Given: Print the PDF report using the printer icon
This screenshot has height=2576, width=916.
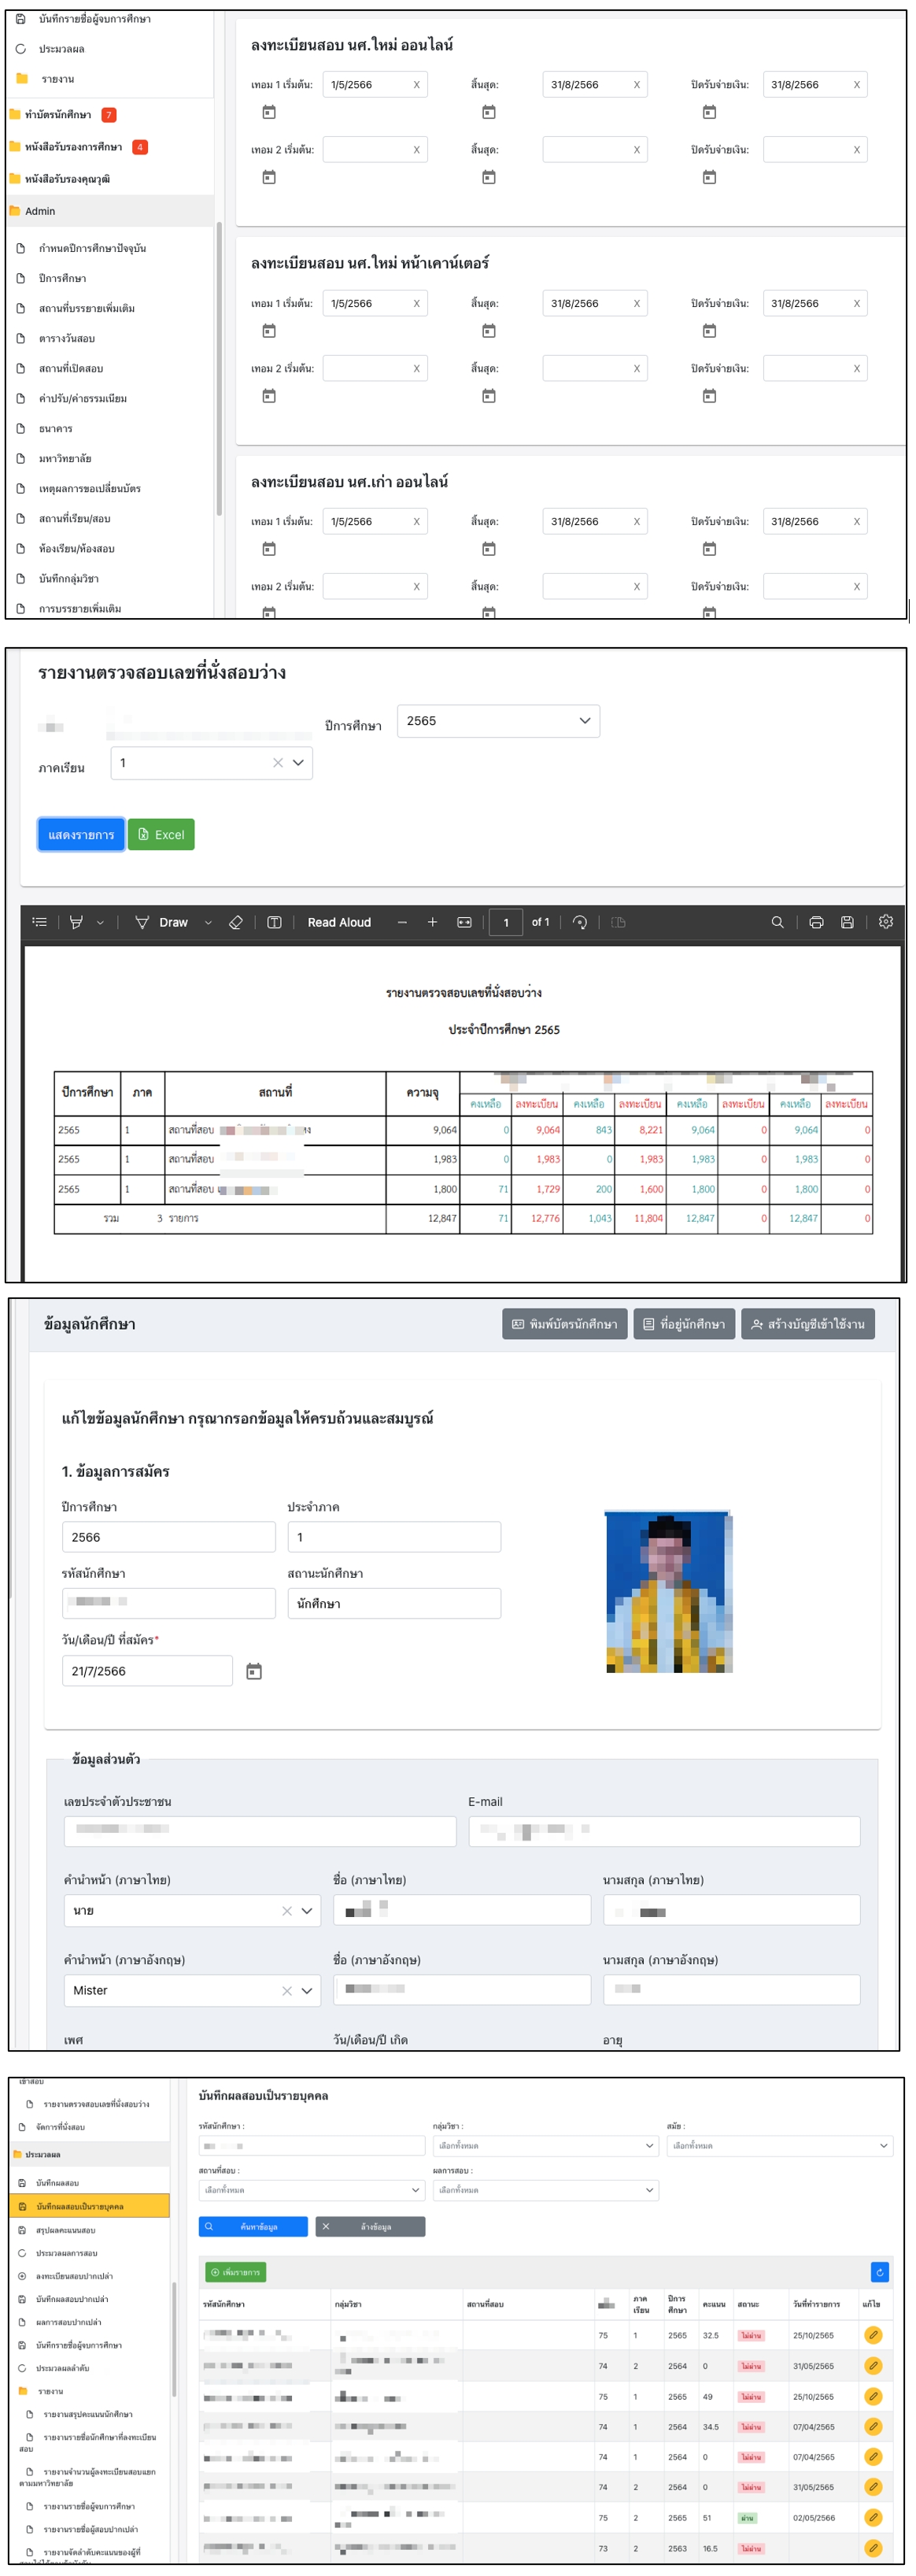Looking at the screenshot, I should point(816,922).
